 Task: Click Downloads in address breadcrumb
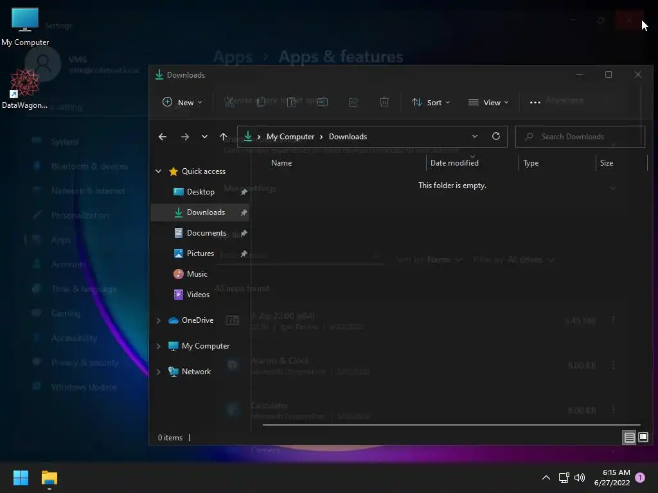[x=348, y=137]
